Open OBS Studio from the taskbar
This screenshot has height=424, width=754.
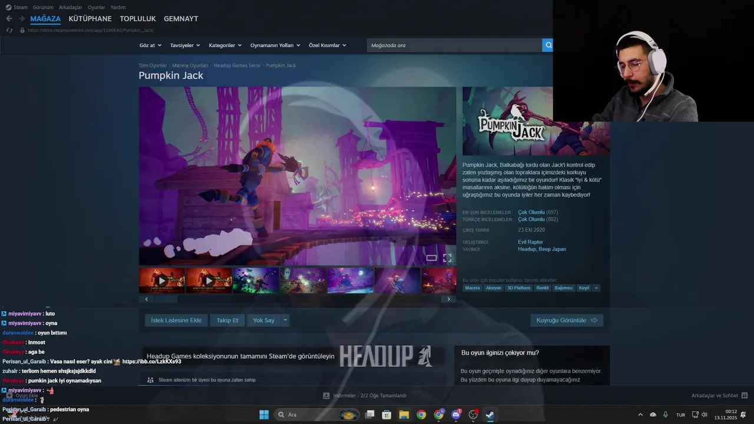click(x=473, y=415)
